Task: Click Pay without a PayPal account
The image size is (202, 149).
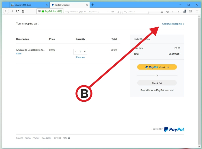Action: coord(157,90)
